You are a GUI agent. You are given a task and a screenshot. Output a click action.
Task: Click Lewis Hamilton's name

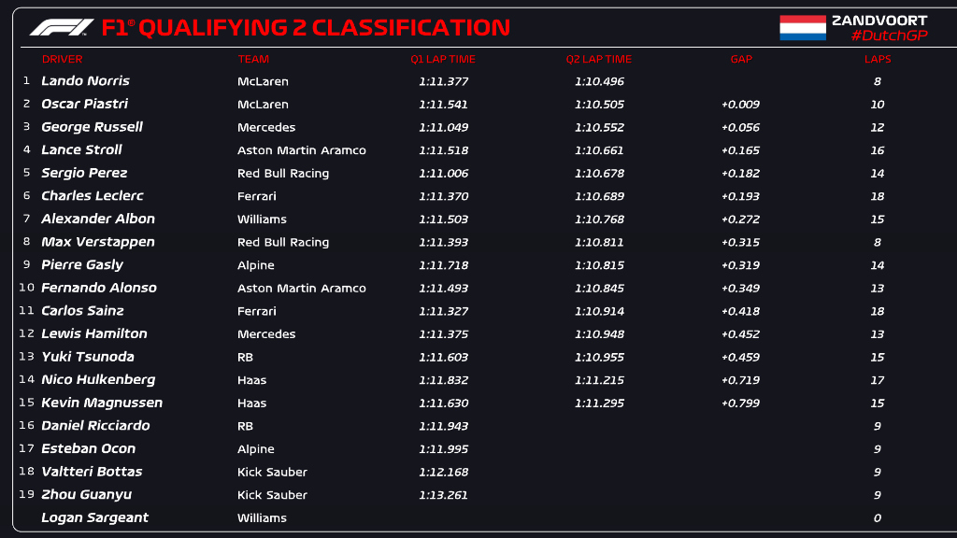(94, 333)
